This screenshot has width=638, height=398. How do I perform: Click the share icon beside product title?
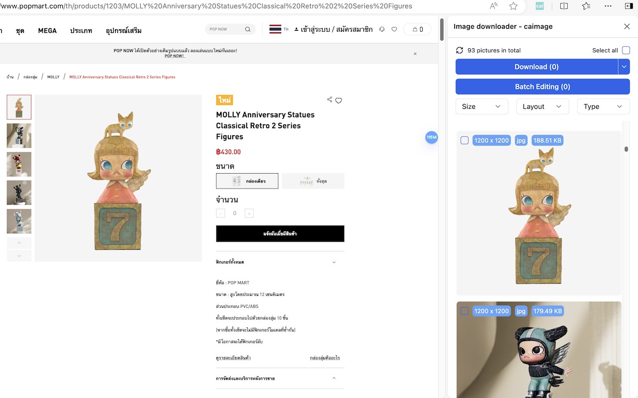[x=329, y=99]
